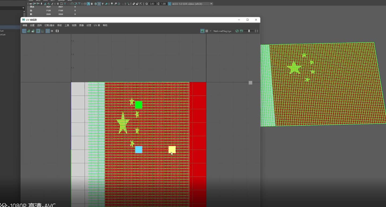This screenshot has height=207, width=386.
Task: Toggle texture borders display icon
Action: pyautogui.click(x=38, y=31)
